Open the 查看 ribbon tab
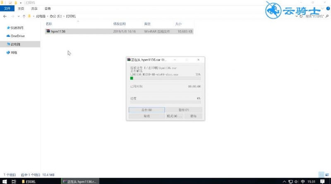331x184 pixels. click(48, 8)
